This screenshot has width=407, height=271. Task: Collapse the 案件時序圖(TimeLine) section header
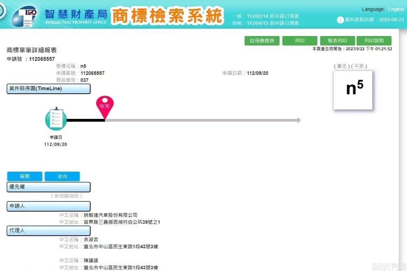pyautogui.click(x=49, y=89)
